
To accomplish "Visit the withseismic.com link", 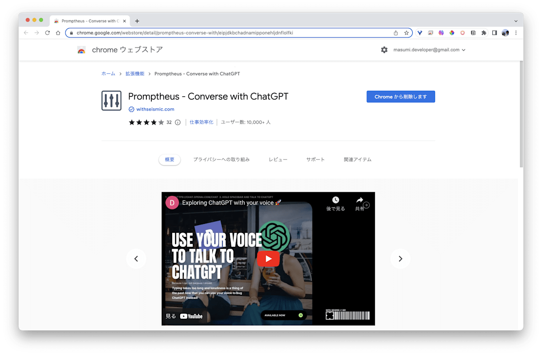I will point(155,109).
